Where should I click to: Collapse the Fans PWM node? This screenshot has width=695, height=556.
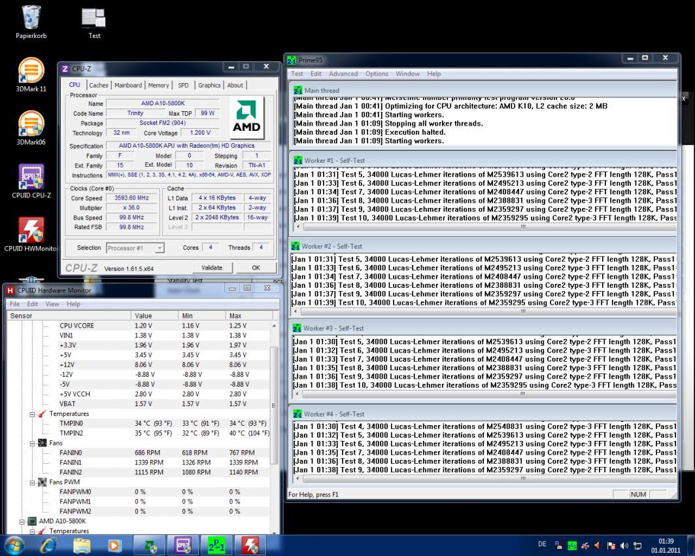point(32,482)
